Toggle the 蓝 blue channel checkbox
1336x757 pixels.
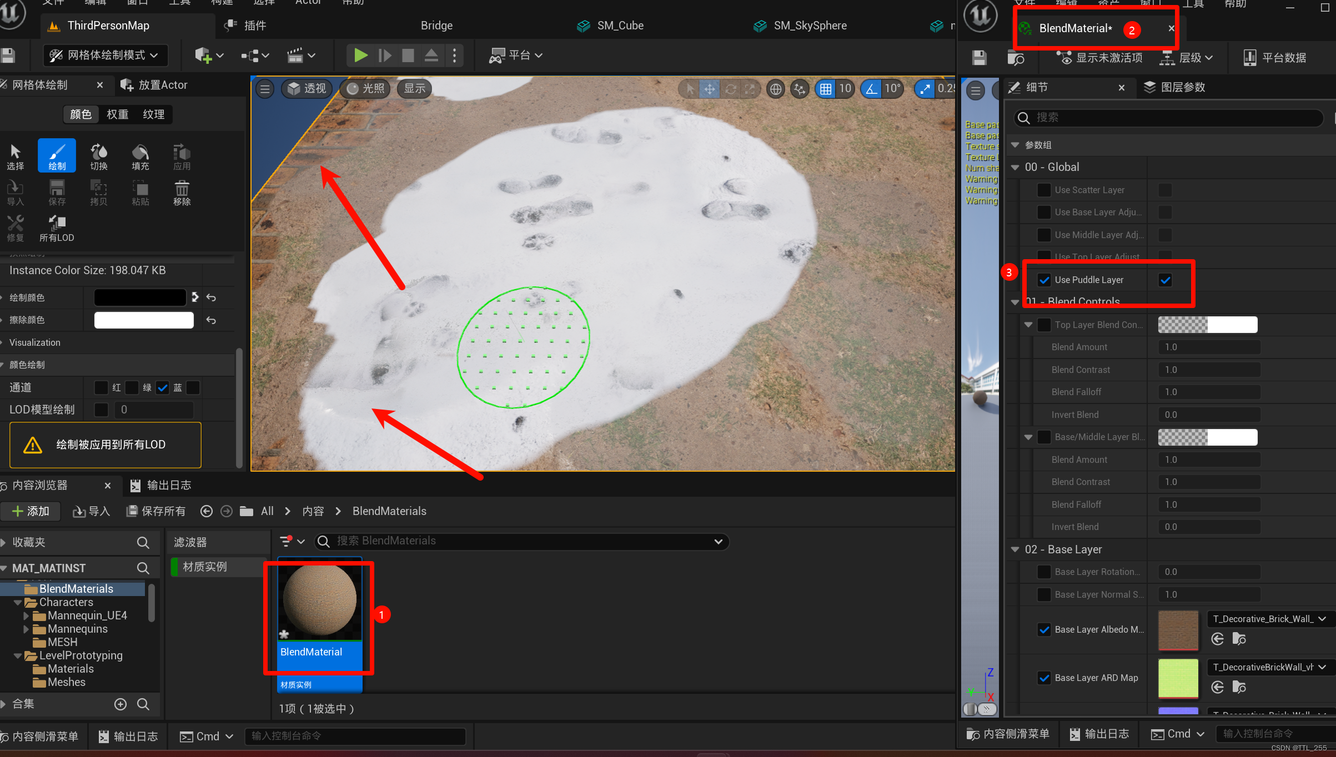pos(162,387)
